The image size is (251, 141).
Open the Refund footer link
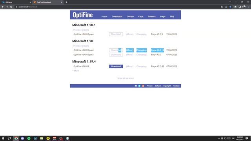click(x=158, y=86)
